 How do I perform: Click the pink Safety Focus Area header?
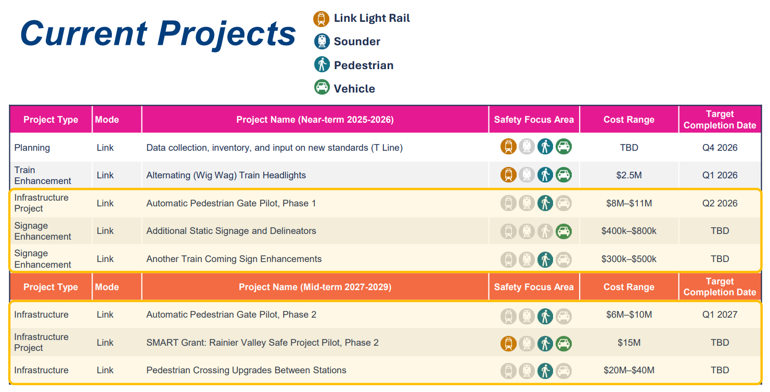(x=534, y=120)
